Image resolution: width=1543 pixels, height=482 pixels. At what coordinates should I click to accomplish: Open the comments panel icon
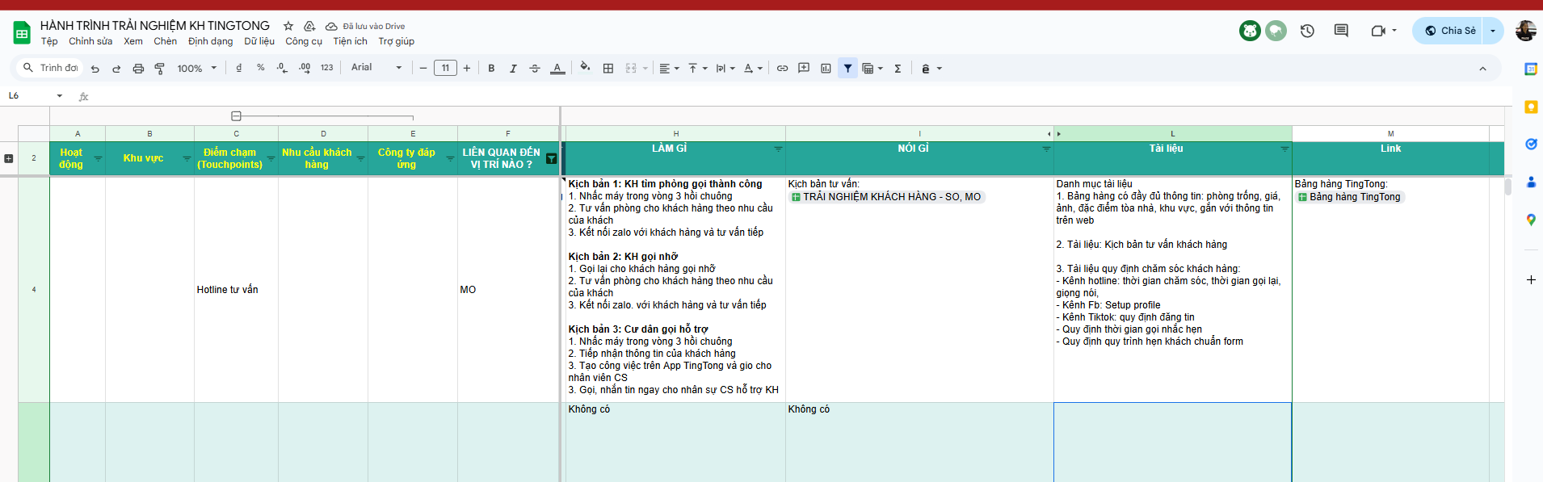(x=1341, y=31)
